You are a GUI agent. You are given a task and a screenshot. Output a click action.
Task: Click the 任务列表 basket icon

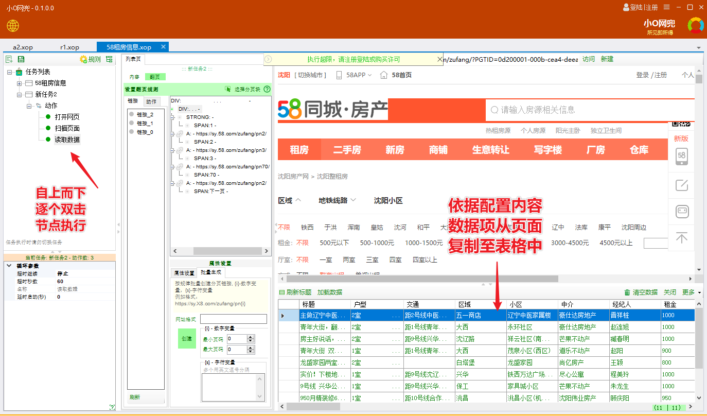click(19, 72)
